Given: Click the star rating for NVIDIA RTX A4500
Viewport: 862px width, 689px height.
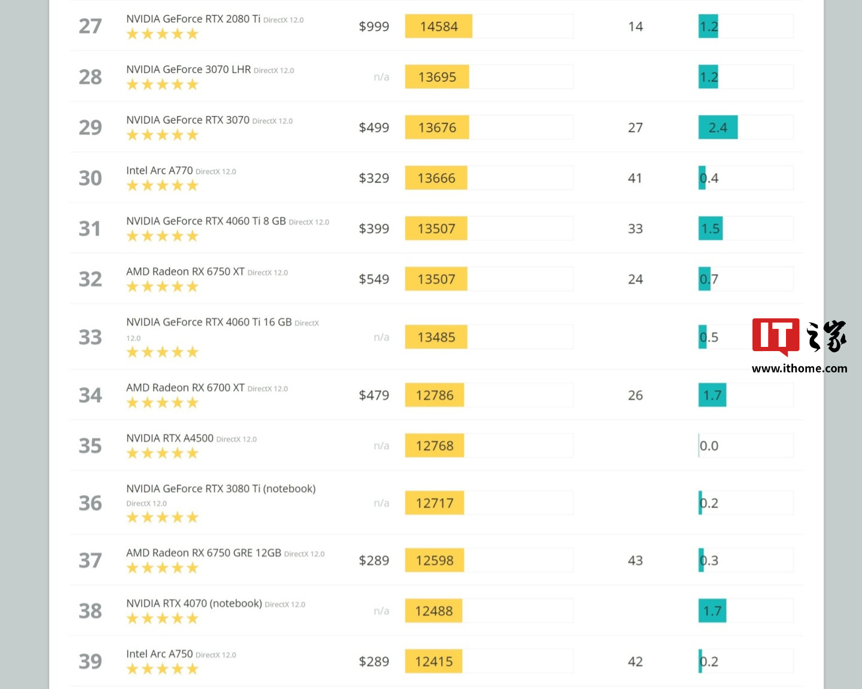Looking at the screenshot, I should pyautogui.click(x=162, y=453).
